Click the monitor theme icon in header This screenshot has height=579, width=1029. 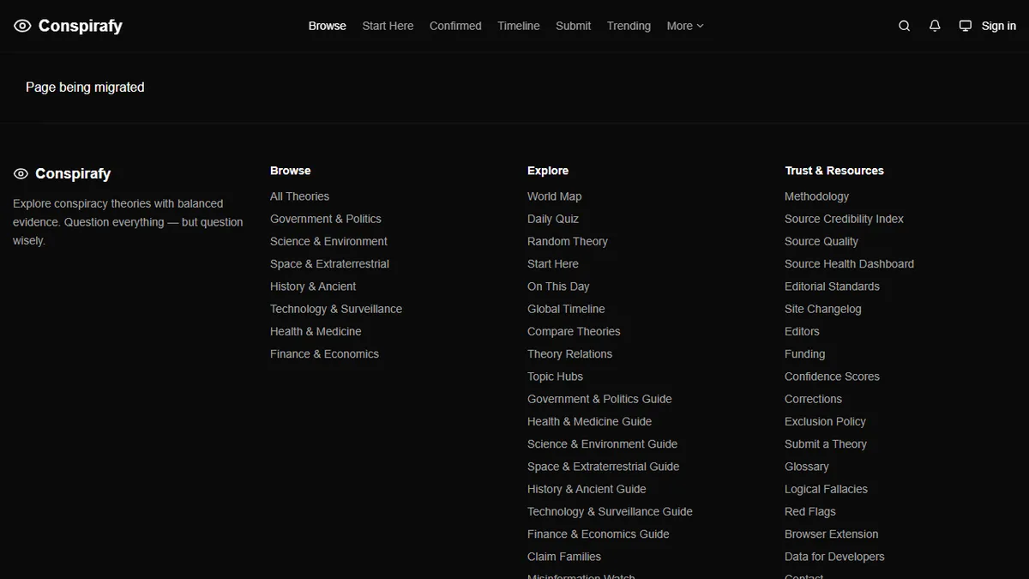pos(965,26)
